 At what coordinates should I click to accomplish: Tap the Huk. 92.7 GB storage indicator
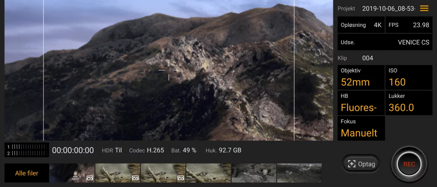pyautogui.click(x=223, y=150)
